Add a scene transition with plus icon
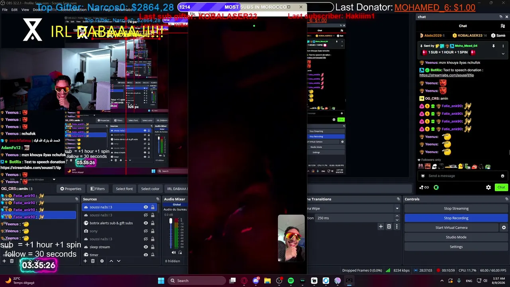This screenshot has height=287, width=510. [x=381, y=226]
